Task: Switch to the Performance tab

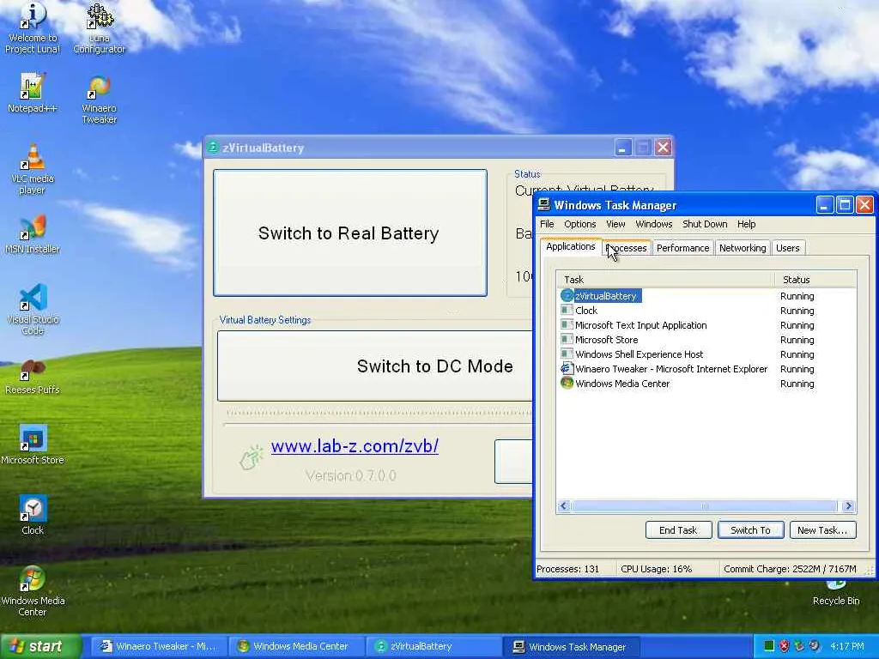Action: tap(682, 248)
